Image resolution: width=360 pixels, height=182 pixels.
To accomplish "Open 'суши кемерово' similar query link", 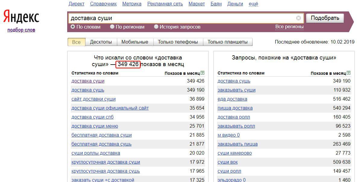I will [x=235, y=153].
